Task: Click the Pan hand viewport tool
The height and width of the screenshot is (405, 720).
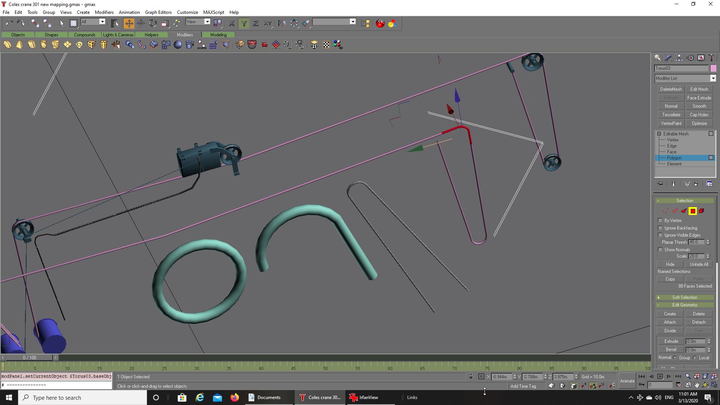Action: [697, 385]
